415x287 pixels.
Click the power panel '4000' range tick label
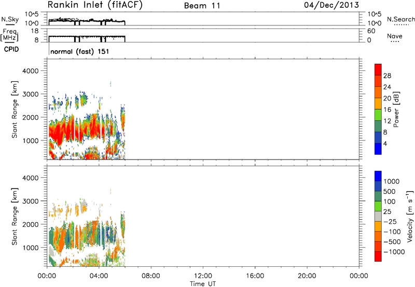click(x=31, y=71)
